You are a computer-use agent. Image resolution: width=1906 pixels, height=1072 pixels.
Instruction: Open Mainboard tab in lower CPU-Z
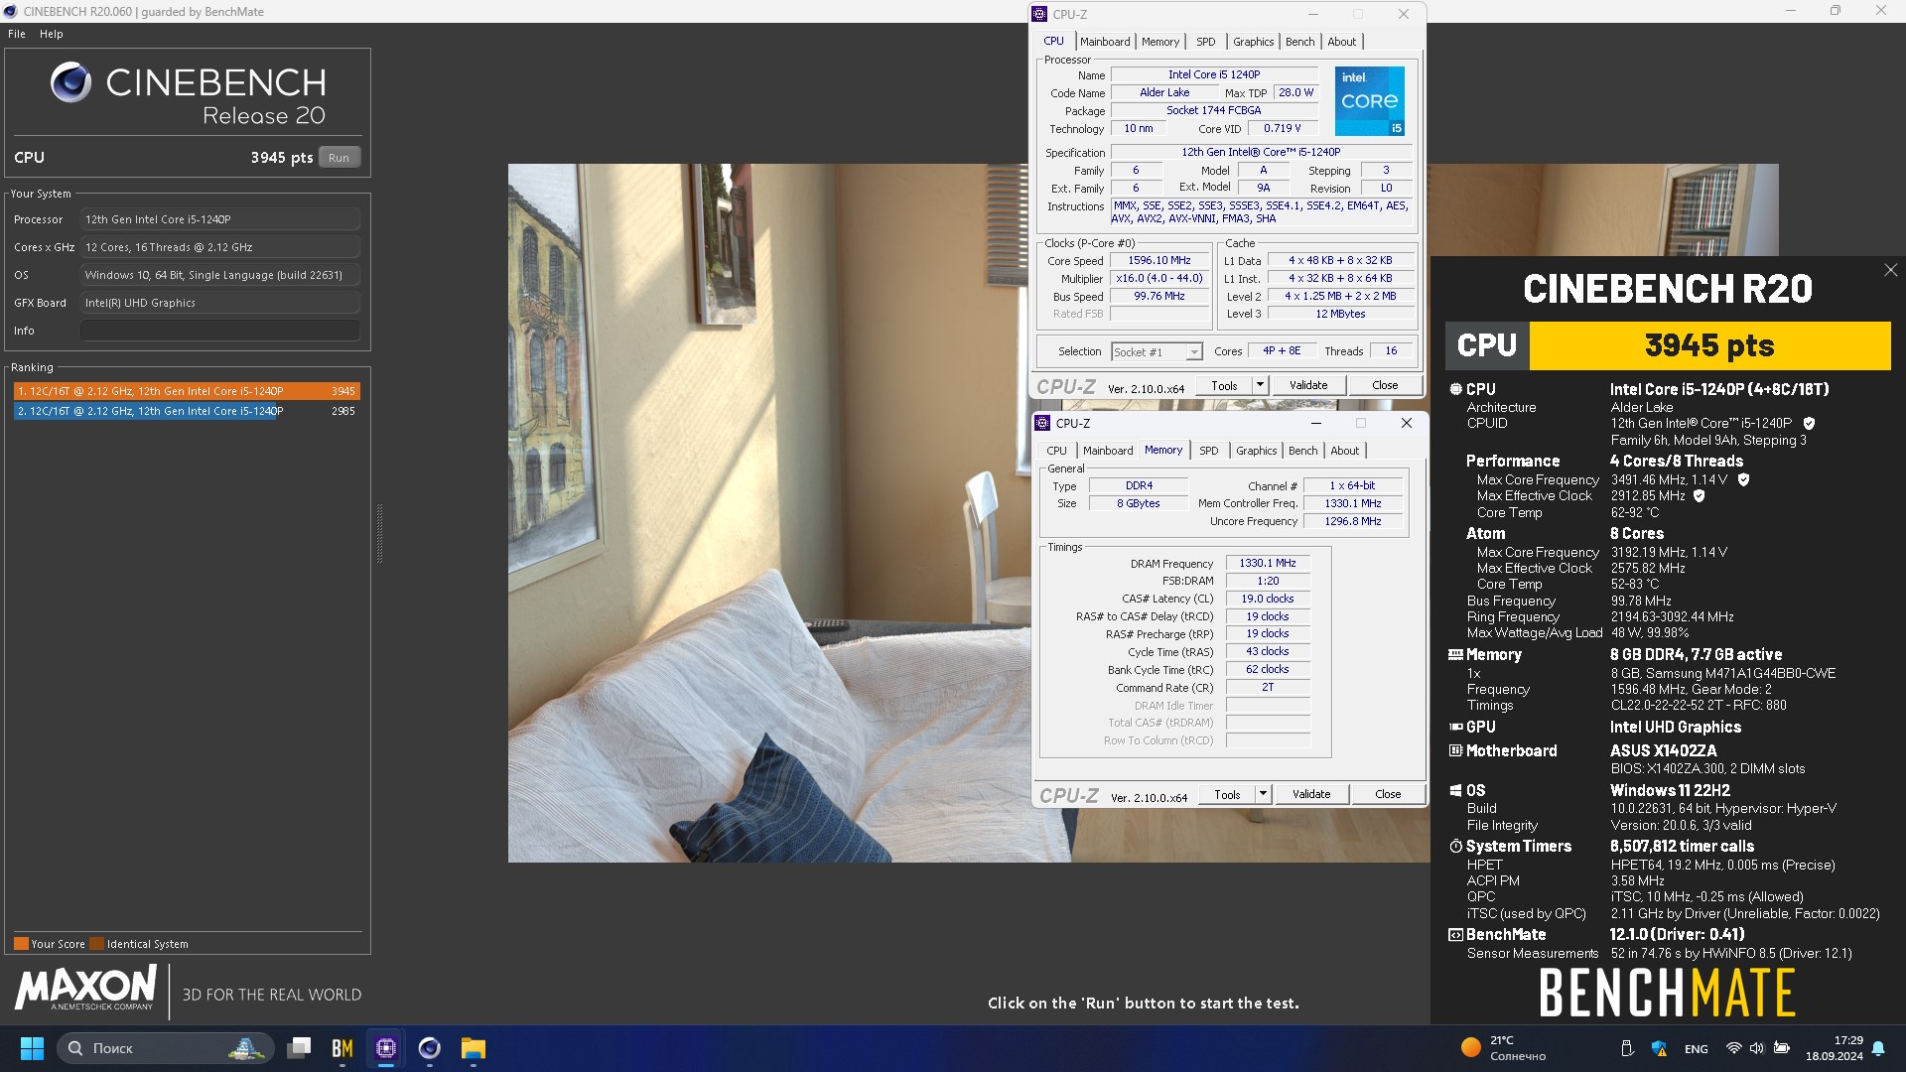(x=1108, y=451)
